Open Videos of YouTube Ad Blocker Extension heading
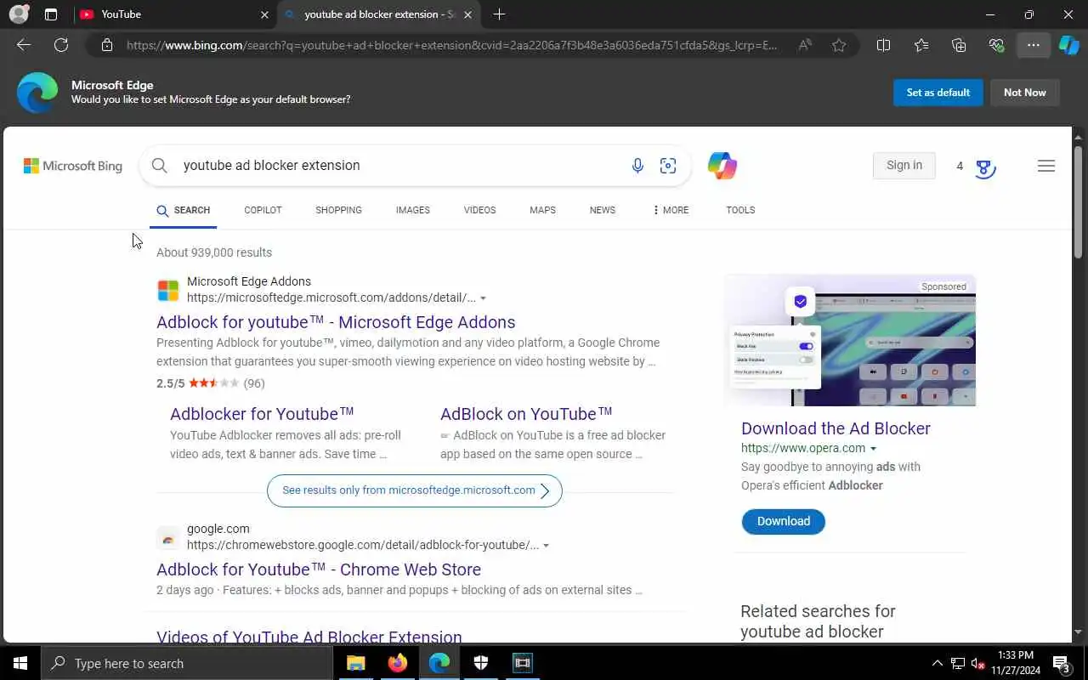 click(309, 637)
